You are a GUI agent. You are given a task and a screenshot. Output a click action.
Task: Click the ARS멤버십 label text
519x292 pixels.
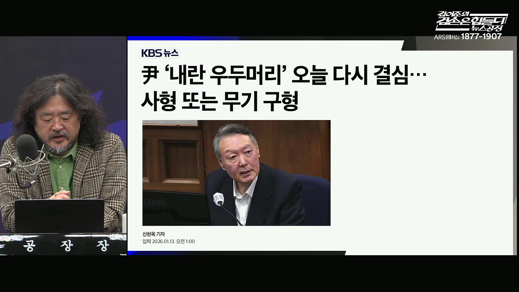pos(447,37)
